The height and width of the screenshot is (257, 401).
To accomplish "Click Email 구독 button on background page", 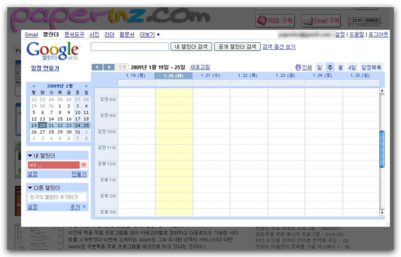I will (x=321, y=21).
